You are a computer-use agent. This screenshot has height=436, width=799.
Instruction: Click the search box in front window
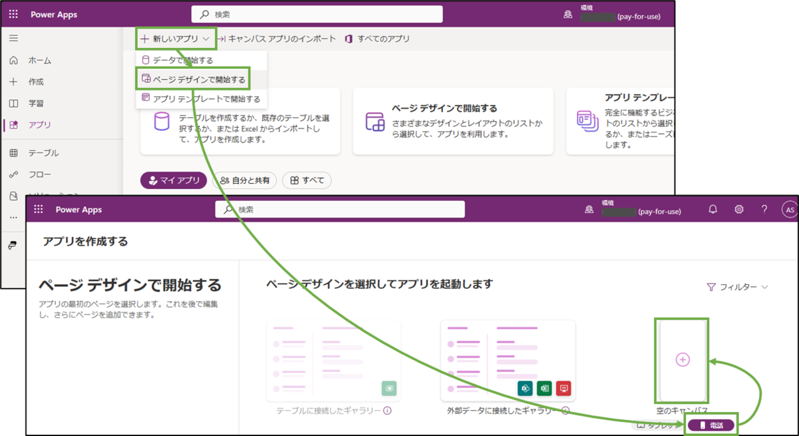340,209
